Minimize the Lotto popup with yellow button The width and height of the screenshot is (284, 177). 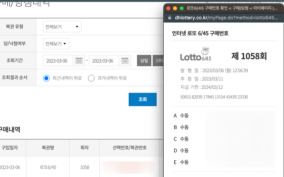[175, 8]
